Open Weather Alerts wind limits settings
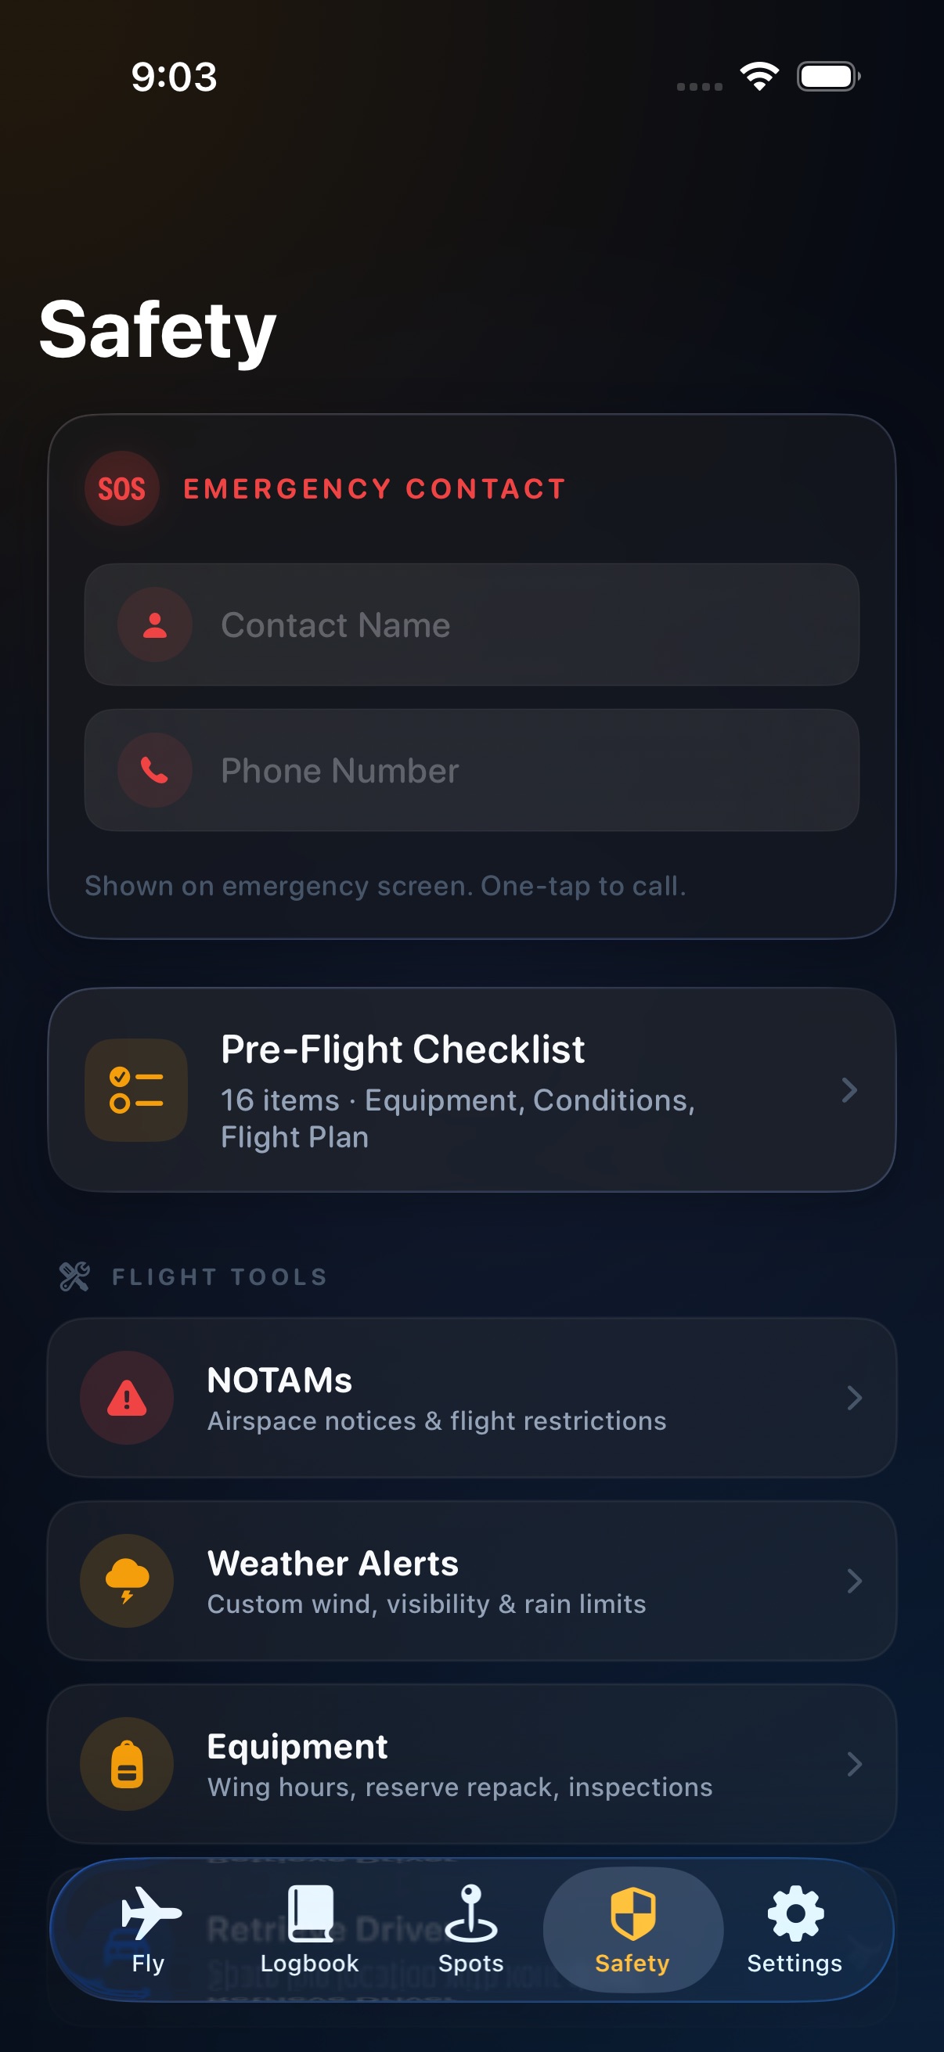This screenshot has height=2052, width=944. click(x=473, y=1582)
